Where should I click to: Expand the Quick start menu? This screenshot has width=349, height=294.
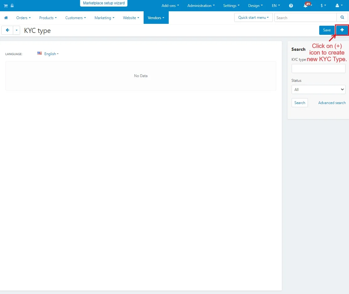click(x=253, y=18)
